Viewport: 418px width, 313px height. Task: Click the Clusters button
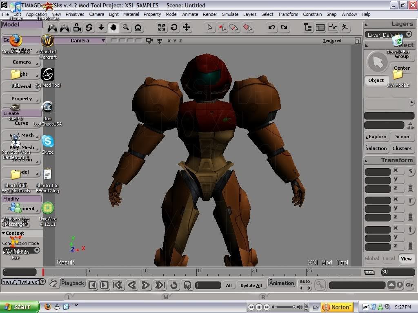point(402,148)
